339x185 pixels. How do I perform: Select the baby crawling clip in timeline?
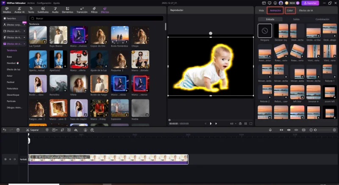(x=108, y=159)
